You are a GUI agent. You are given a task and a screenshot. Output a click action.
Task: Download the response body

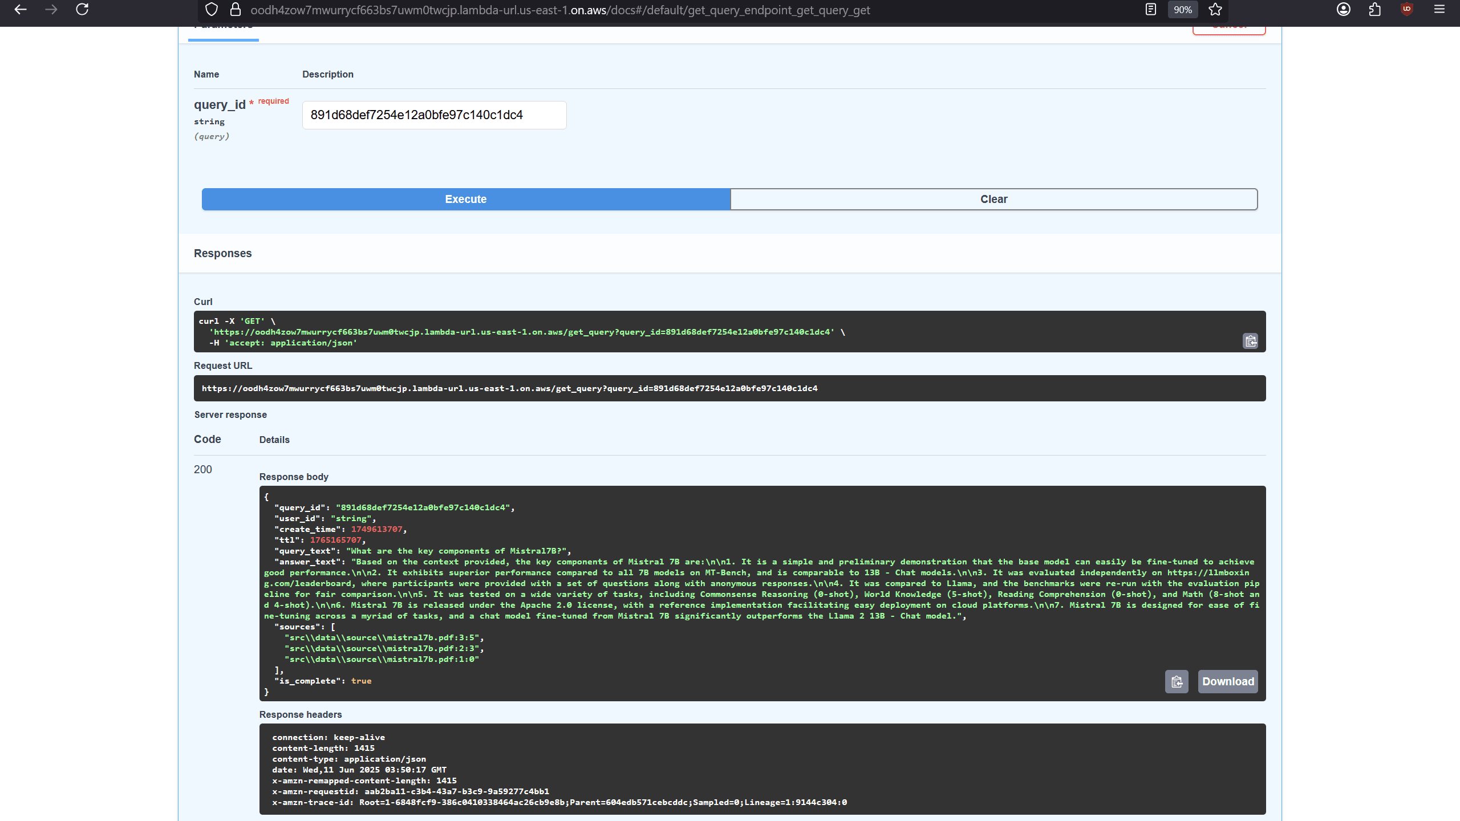pyautogui.click(x=1228, y=681)
